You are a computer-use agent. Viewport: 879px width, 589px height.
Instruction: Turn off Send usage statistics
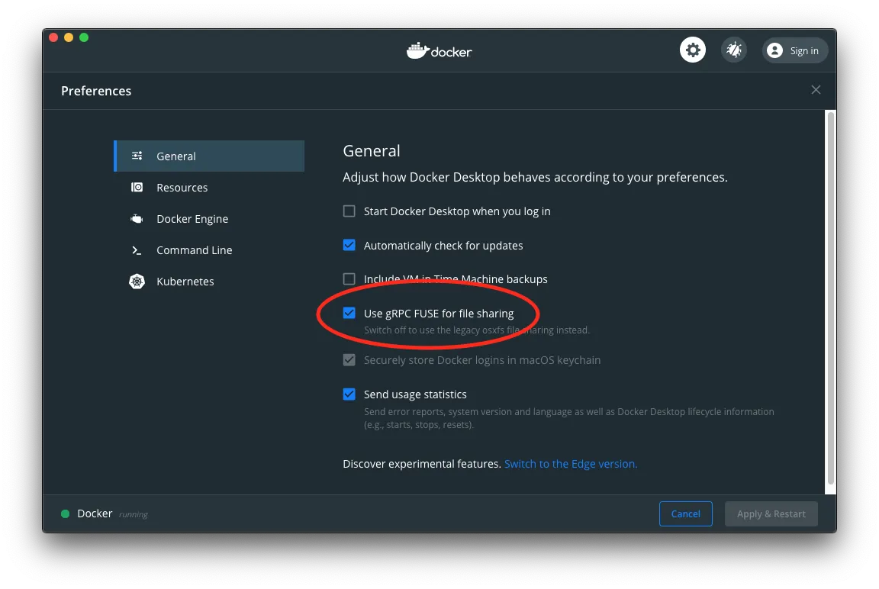[349, 394]
